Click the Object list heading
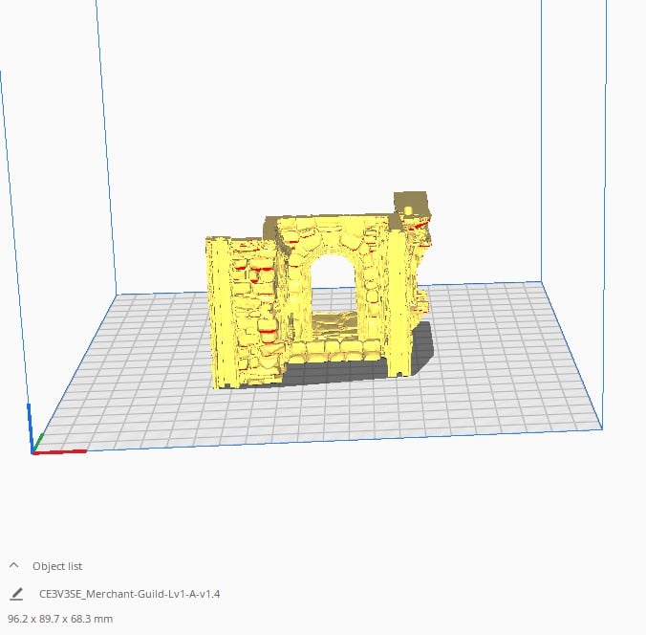This screenshot has width=646, height=635. (57, 566)
